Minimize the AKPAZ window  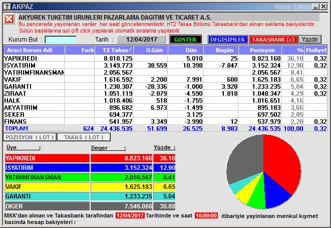click(315, 7)
